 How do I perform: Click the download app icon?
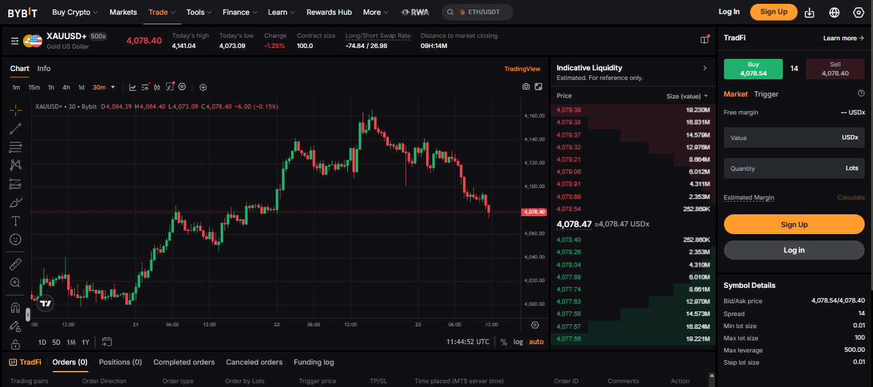tap(810, 12)
